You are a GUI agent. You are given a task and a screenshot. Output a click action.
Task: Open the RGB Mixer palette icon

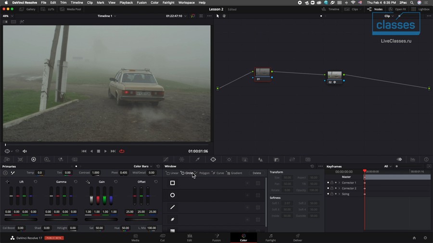(61, 159)
